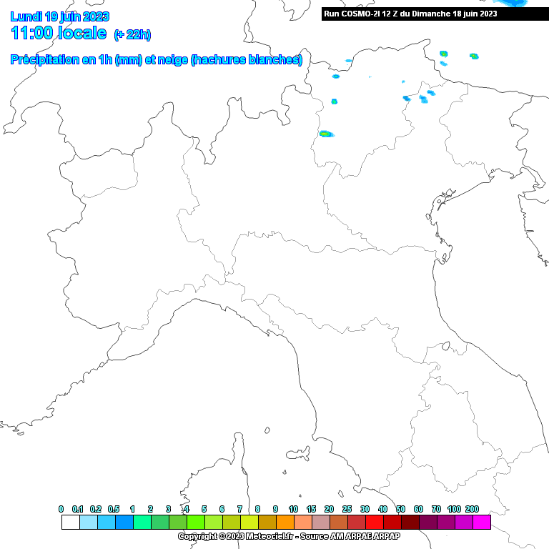Select the magenta 200 mm legend swatch
This screenshot has width=549, height=549.
[482, 522]
